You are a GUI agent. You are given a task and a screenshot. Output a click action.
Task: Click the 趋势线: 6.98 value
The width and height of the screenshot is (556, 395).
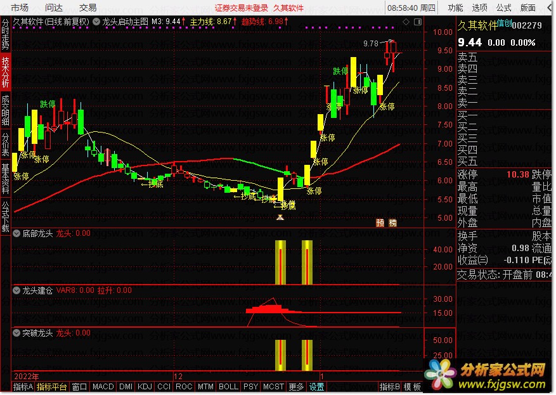tap(262, 22)
